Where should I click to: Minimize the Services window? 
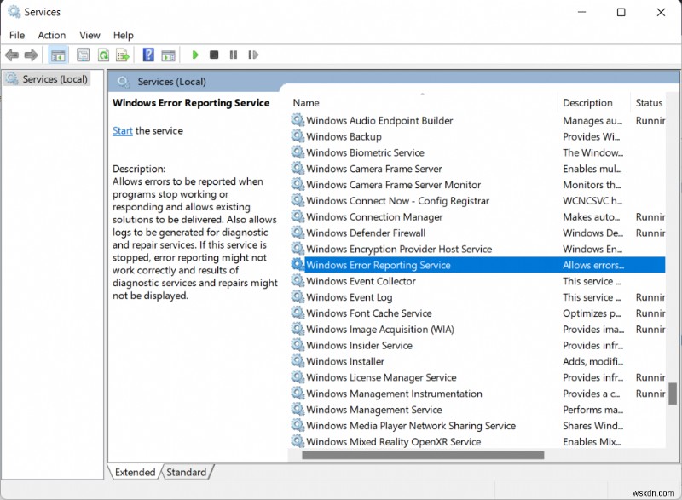click(581, 12)
